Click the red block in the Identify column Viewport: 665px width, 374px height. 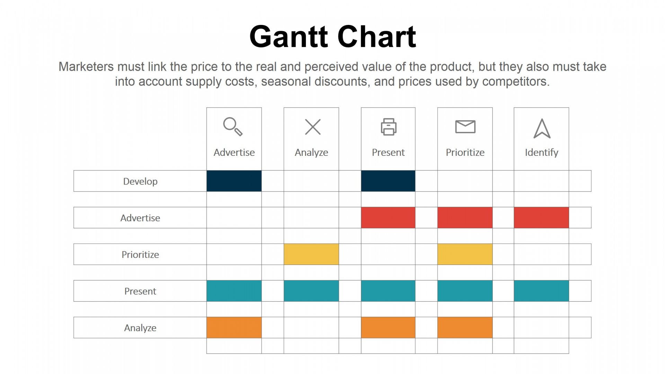coord(541,218)
